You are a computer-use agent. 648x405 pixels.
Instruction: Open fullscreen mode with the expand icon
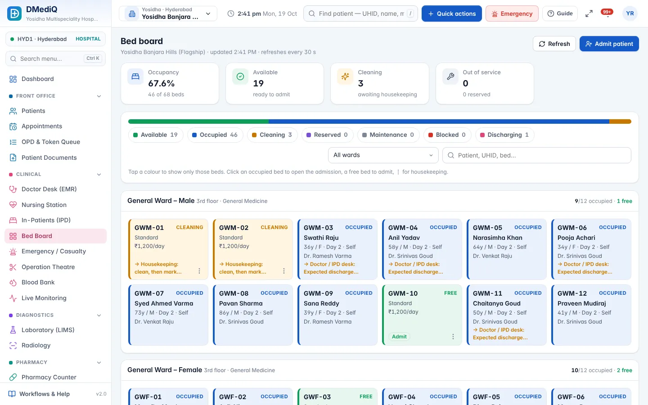click(x=589, y=14)
